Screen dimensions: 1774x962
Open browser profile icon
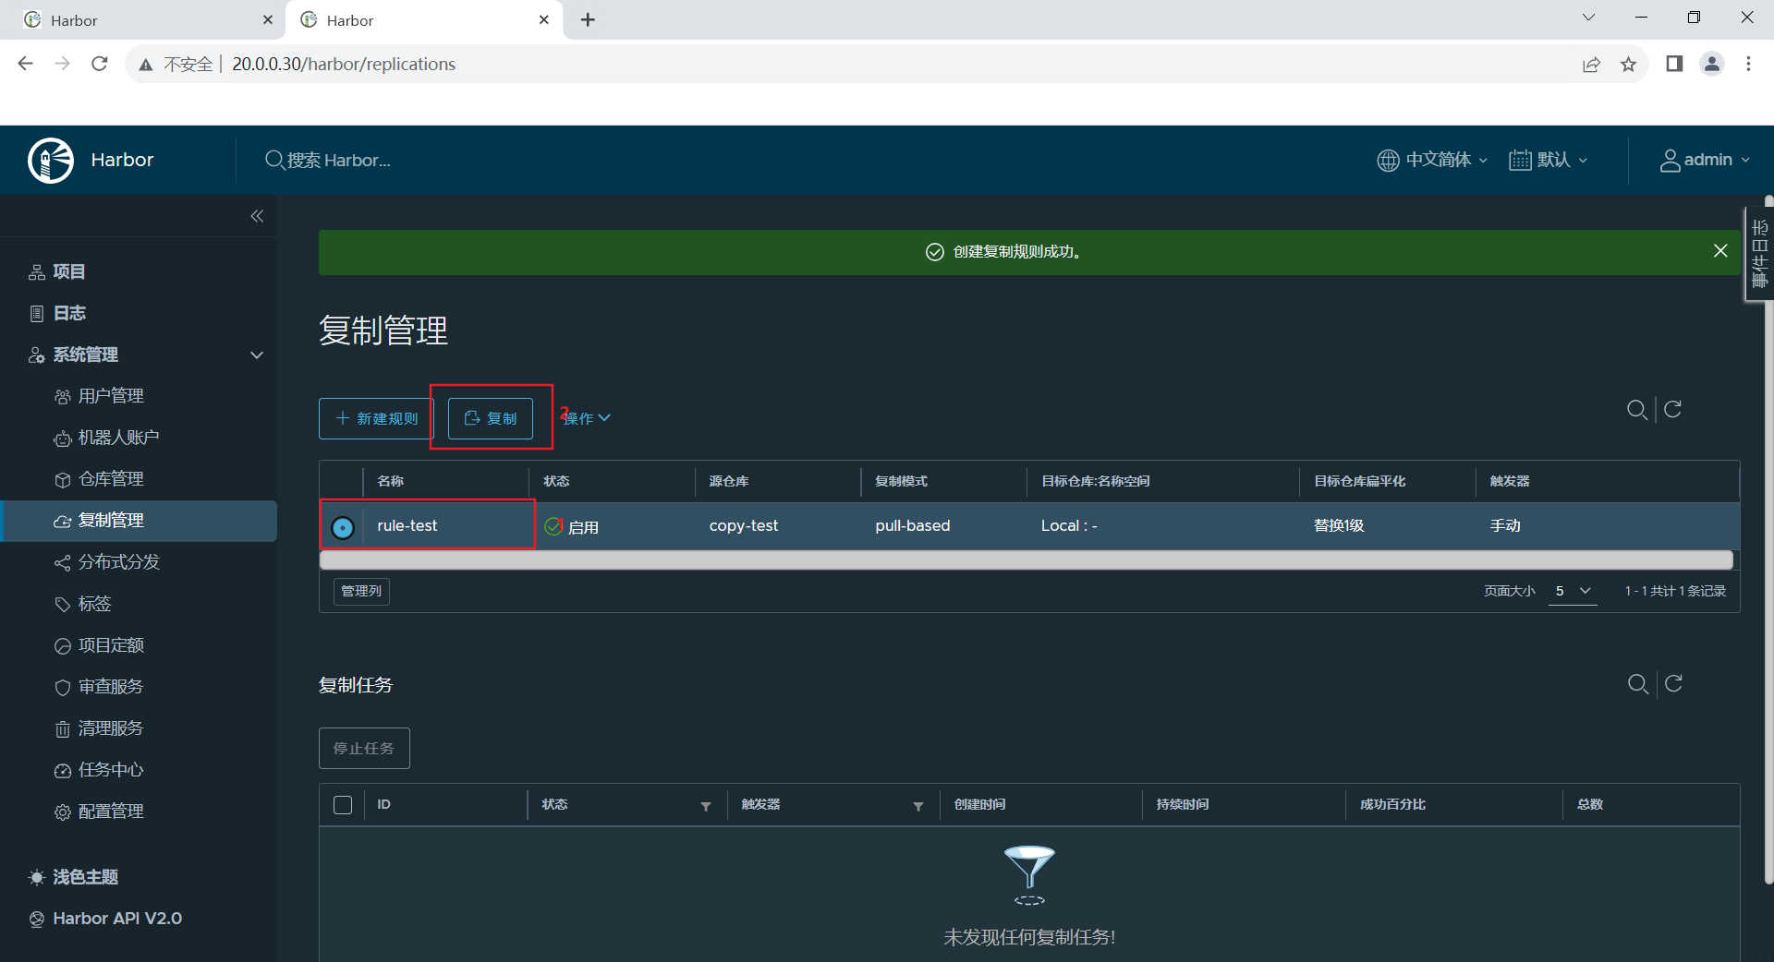tap(1712, 64)
